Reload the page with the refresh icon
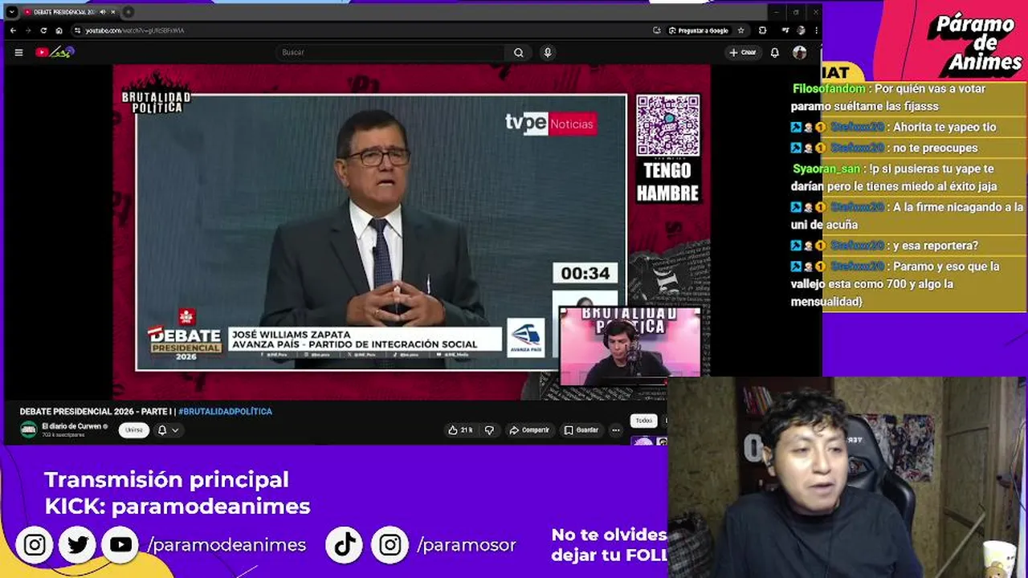Viewport: 1028px width, 578px height. tap(43, 31)
